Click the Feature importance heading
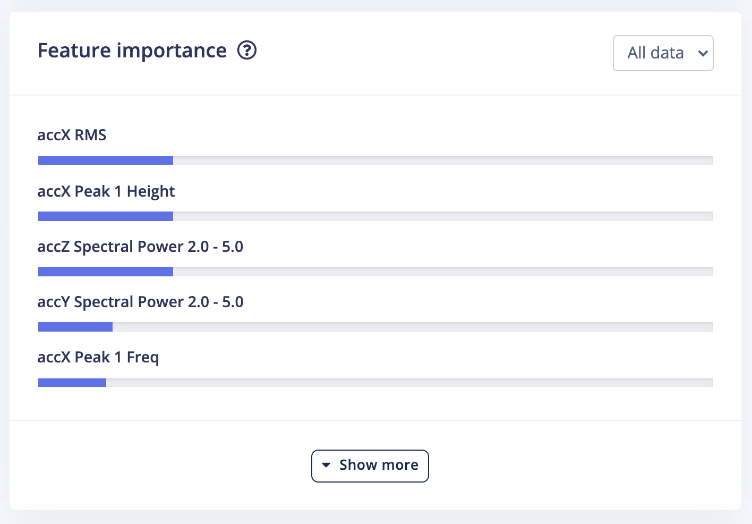The image size is (752, 524). [x=132, y=50]
